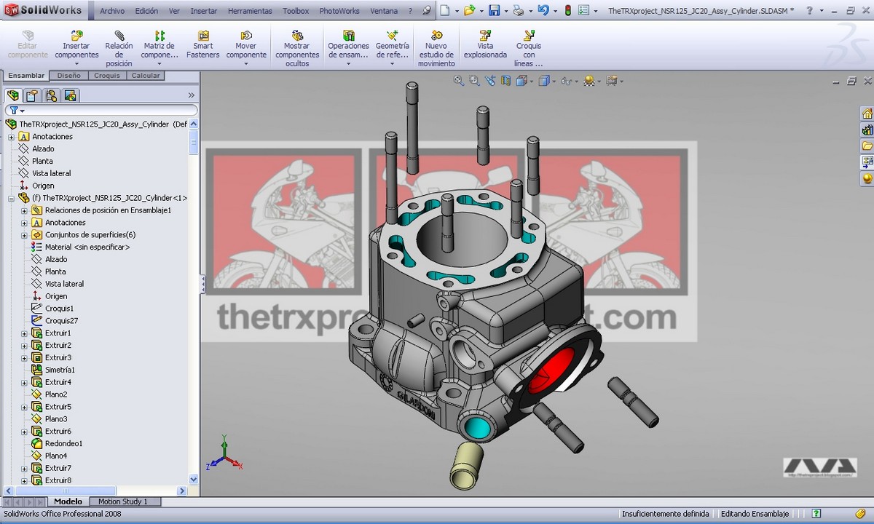Open the dropdown under Matriz de componentes
This screenshot has width=874, height=524.
160,64
